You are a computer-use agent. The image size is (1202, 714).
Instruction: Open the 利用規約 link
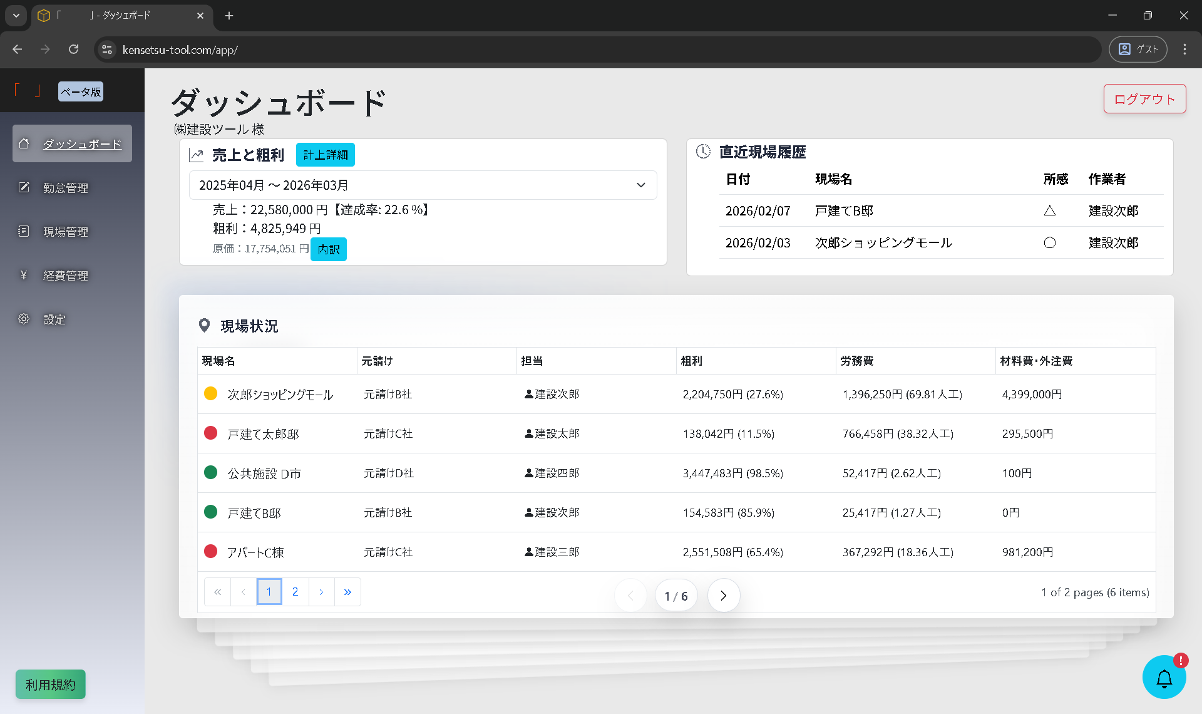(50, 684)
